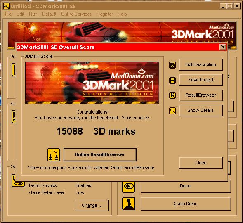
Task: Open the Default menu
Action: click(49, 14)
